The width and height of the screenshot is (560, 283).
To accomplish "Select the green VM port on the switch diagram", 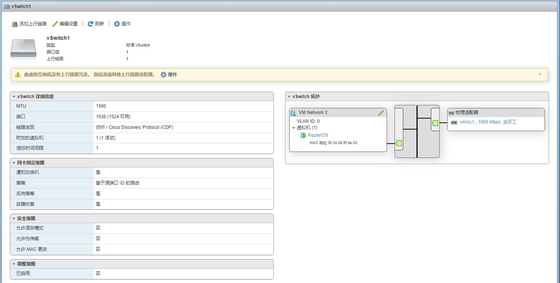I will [399, 143].
